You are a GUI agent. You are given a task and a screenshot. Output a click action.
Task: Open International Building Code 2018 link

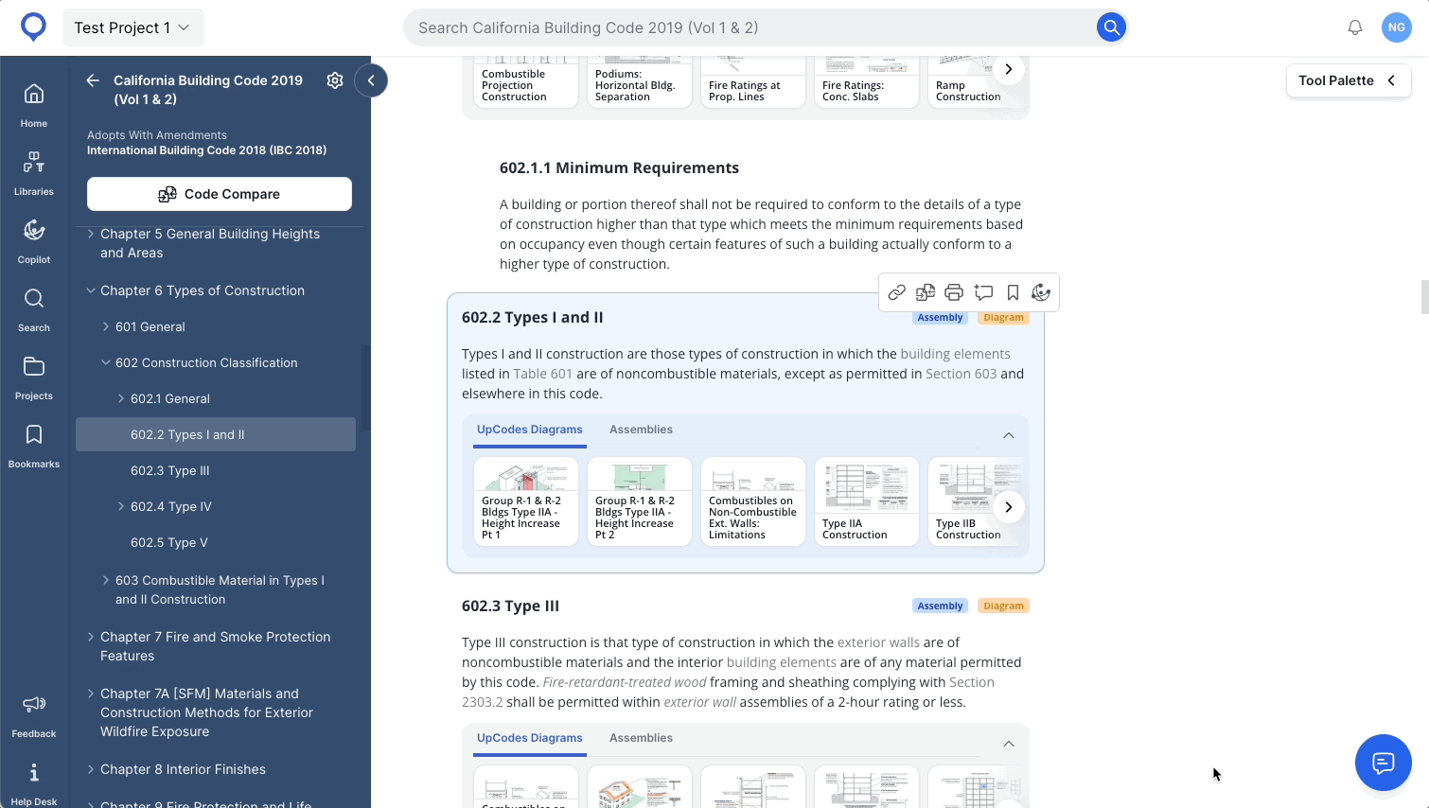206,150
